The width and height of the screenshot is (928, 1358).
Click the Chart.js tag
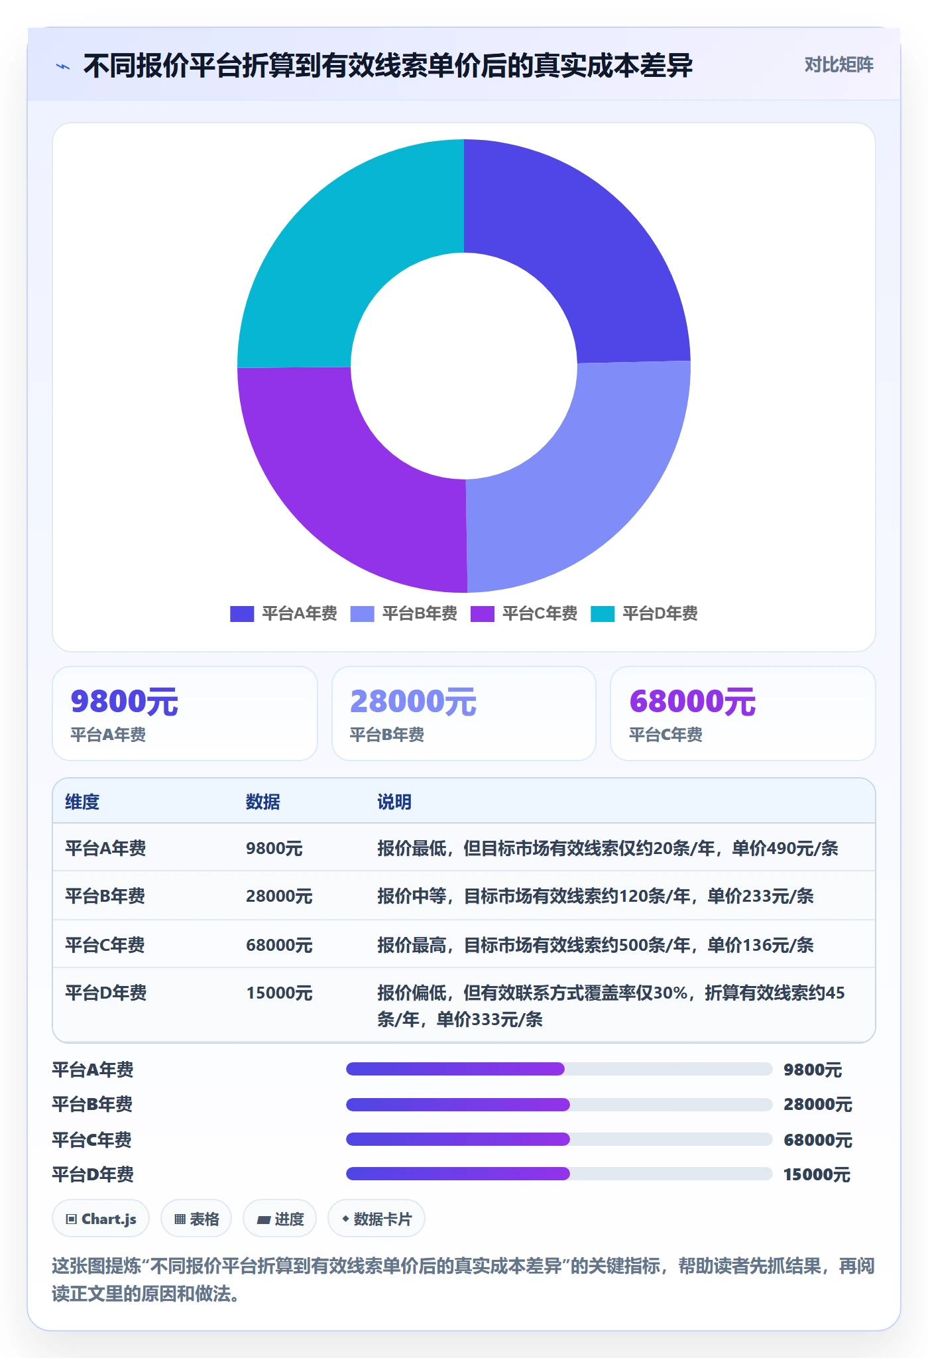[101, 1219]
